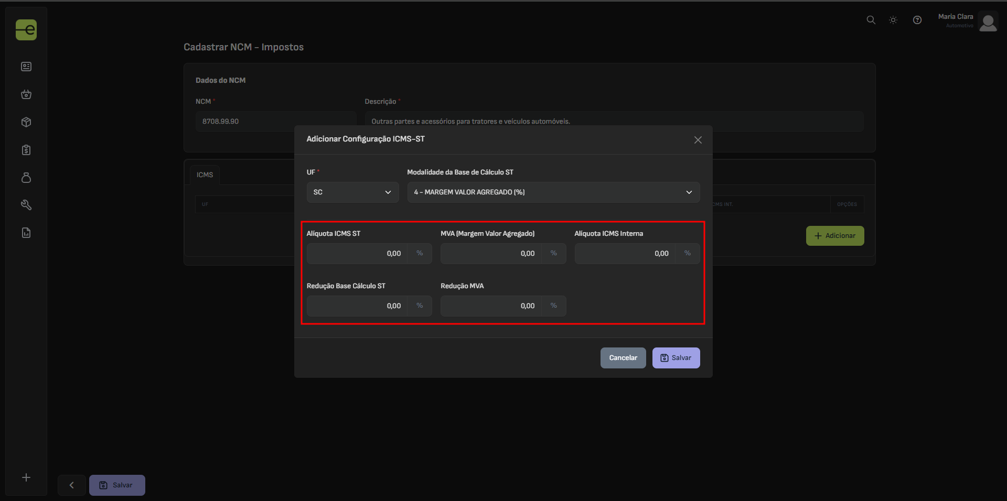Click the plus icon at sidebar bottom

click(26, 477)
